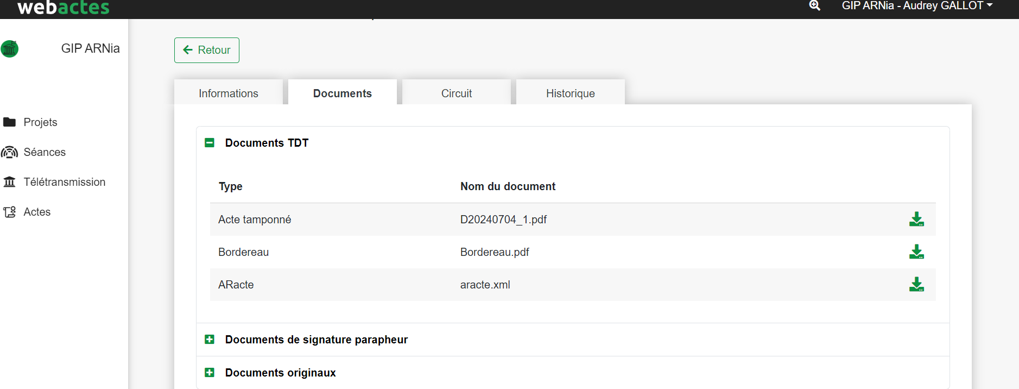Download the D20240704_1.pdf stamped act
1019x389 pixels.
[916, 219]
